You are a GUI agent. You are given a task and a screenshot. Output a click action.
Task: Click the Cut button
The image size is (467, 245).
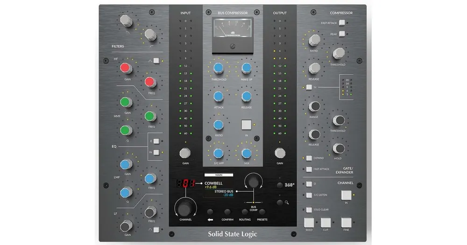point(325,223)
